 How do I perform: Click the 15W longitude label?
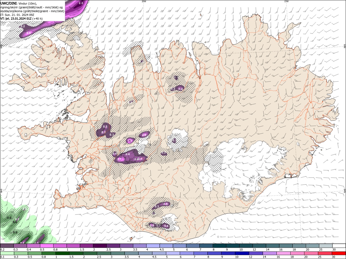[286, 1]
